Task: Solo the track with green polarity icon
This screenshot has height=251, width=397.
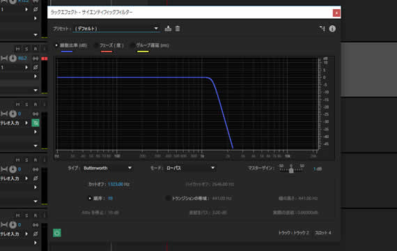Action: click(x=26, y=104)
